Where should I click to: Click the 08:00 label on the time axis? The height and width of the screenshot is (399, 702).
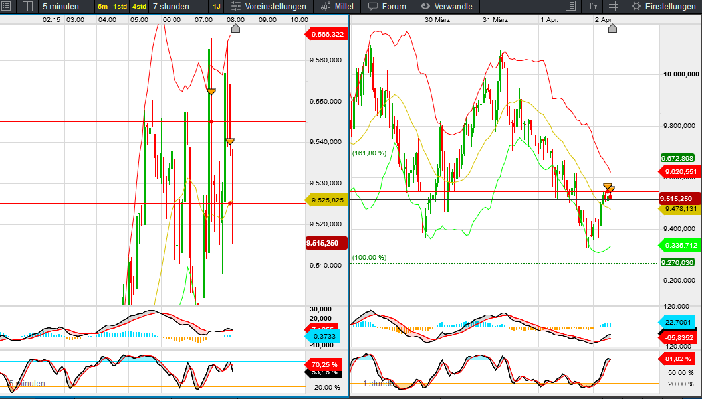(x=235, y=20)
